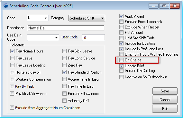The image size is (183, 118).
Task: Enable Accrue Time In Lieu
Action: [64, 79]
